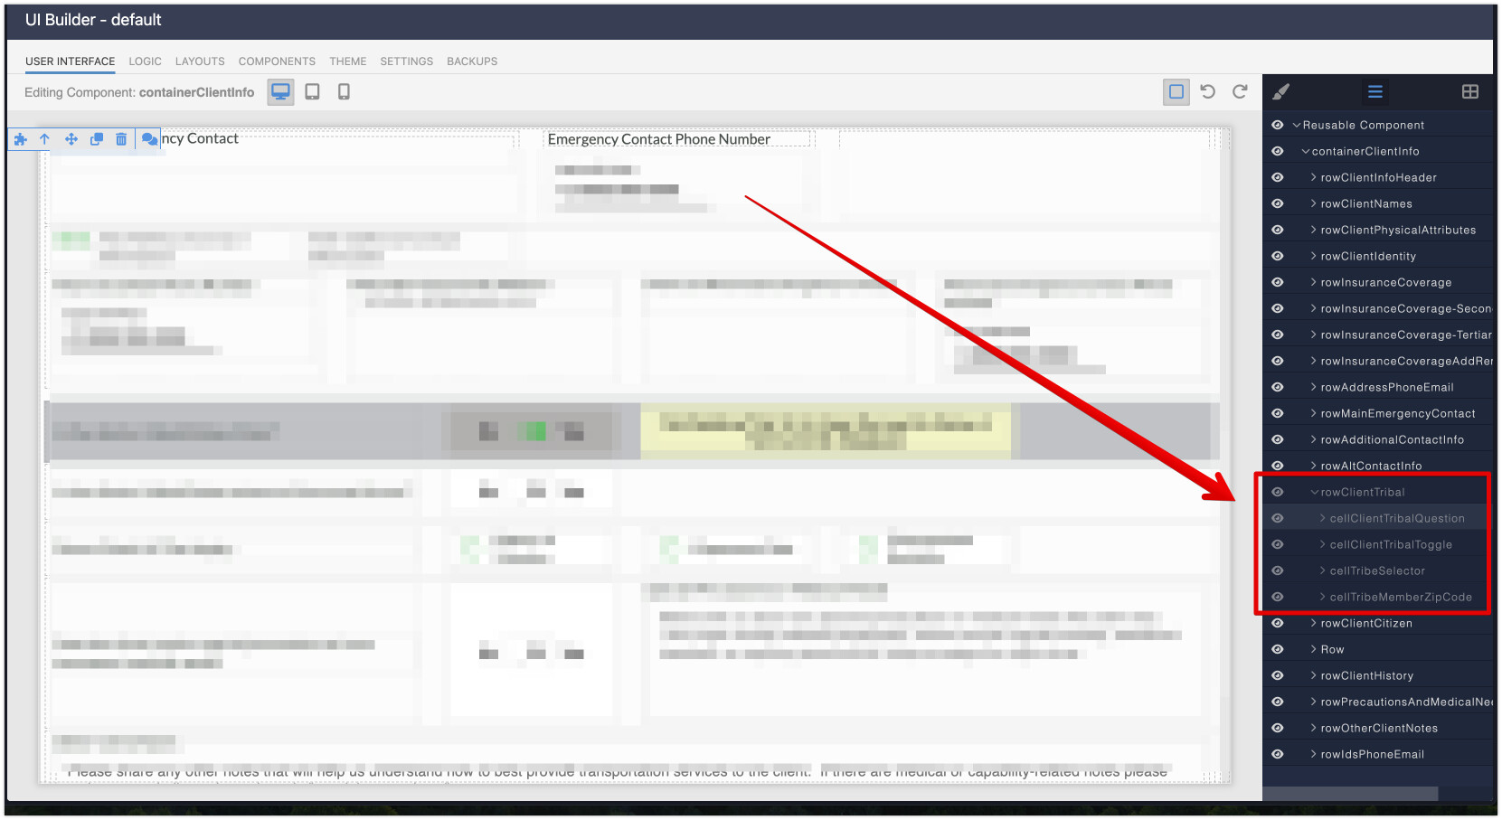This screenshot has width=1502, height=820.
Task: Go to the Settings tab
Action: 406,61
